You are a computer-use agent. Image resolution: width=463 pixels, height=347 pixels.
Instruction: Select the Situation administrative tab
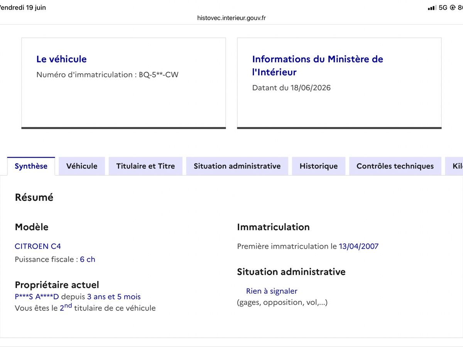[x=237, y=166]
